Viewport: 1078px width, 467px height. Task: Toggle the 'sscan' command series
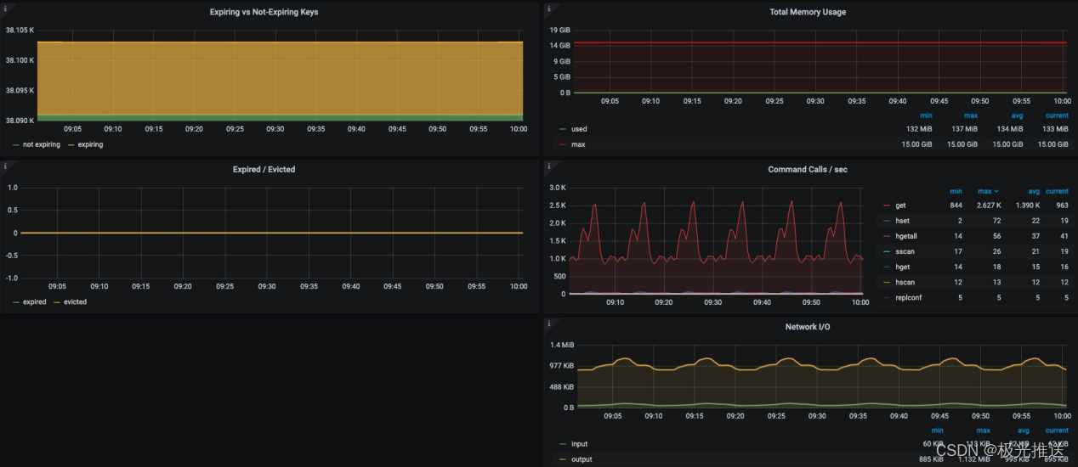[905, 251]
